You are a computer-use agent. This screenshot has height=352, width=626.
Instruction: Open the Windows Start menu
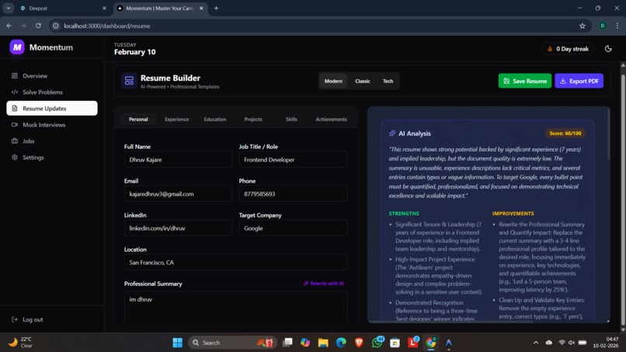(x=177, y=343)
